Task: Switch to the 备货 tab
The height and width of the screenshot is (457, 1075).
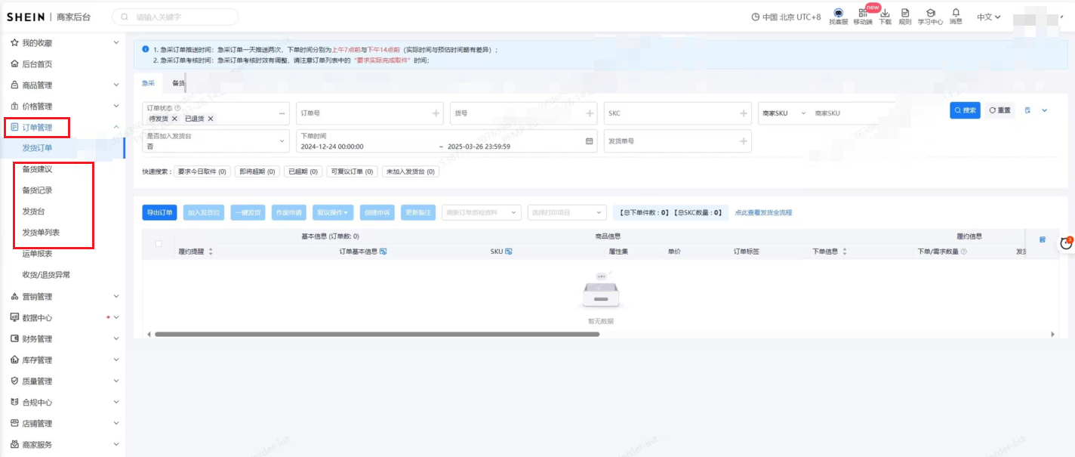Action: (179, 83)
